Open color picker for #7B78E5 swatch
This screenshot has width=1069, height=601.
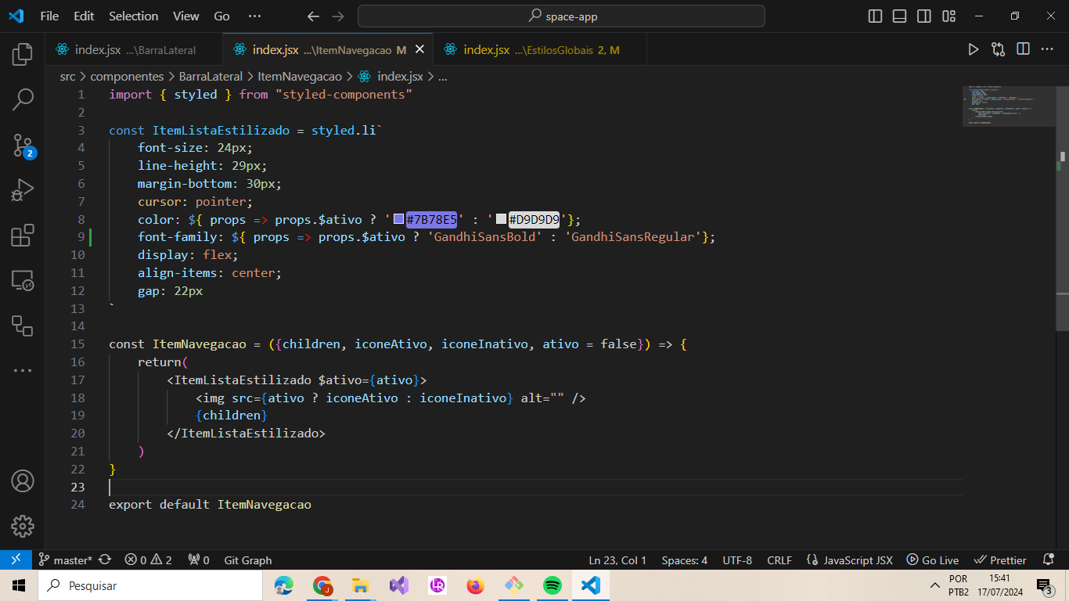(x=398, y=219)
